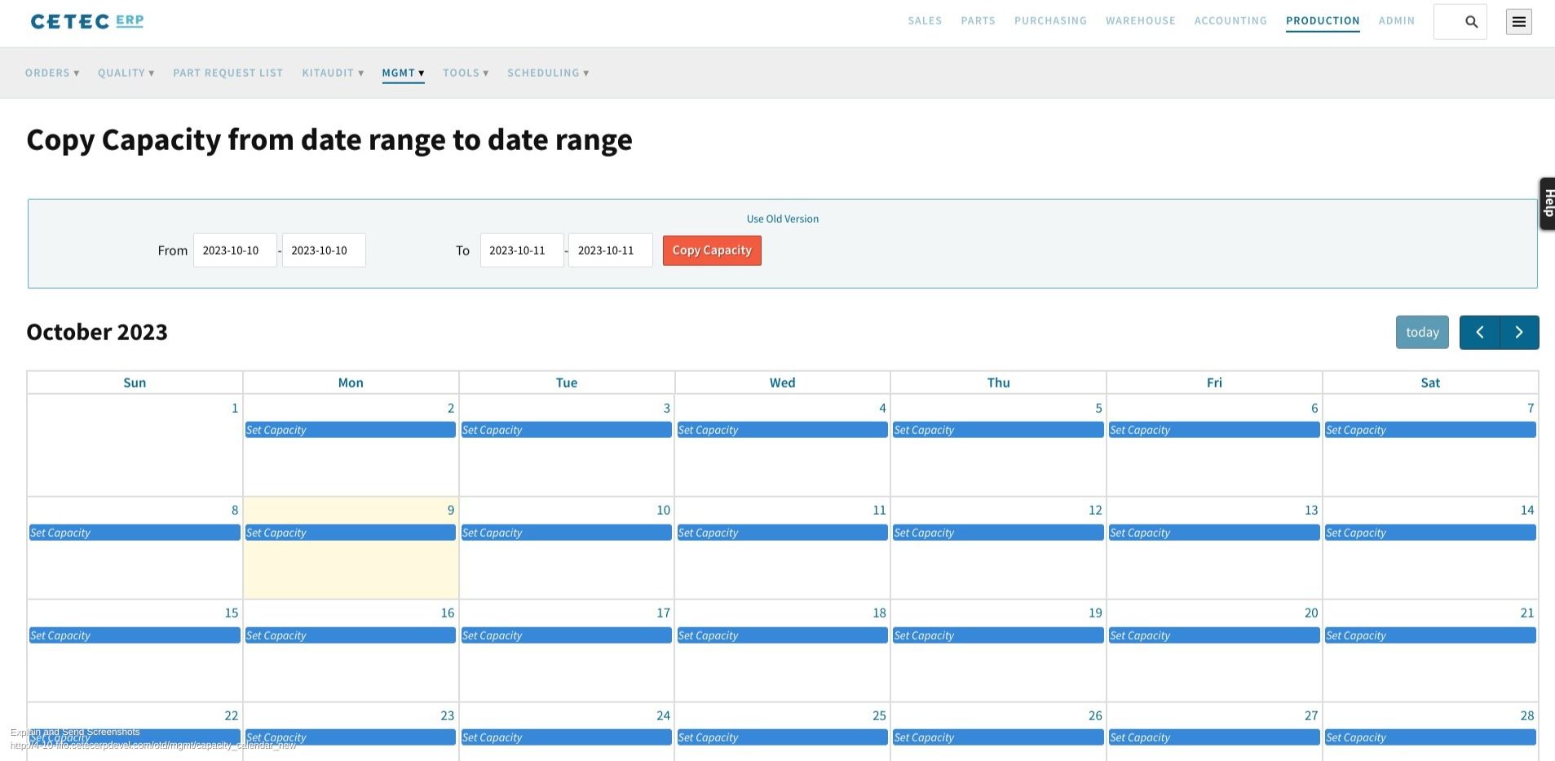Click the From start date field
The image size is (1555, 761).
coord(235,250)
